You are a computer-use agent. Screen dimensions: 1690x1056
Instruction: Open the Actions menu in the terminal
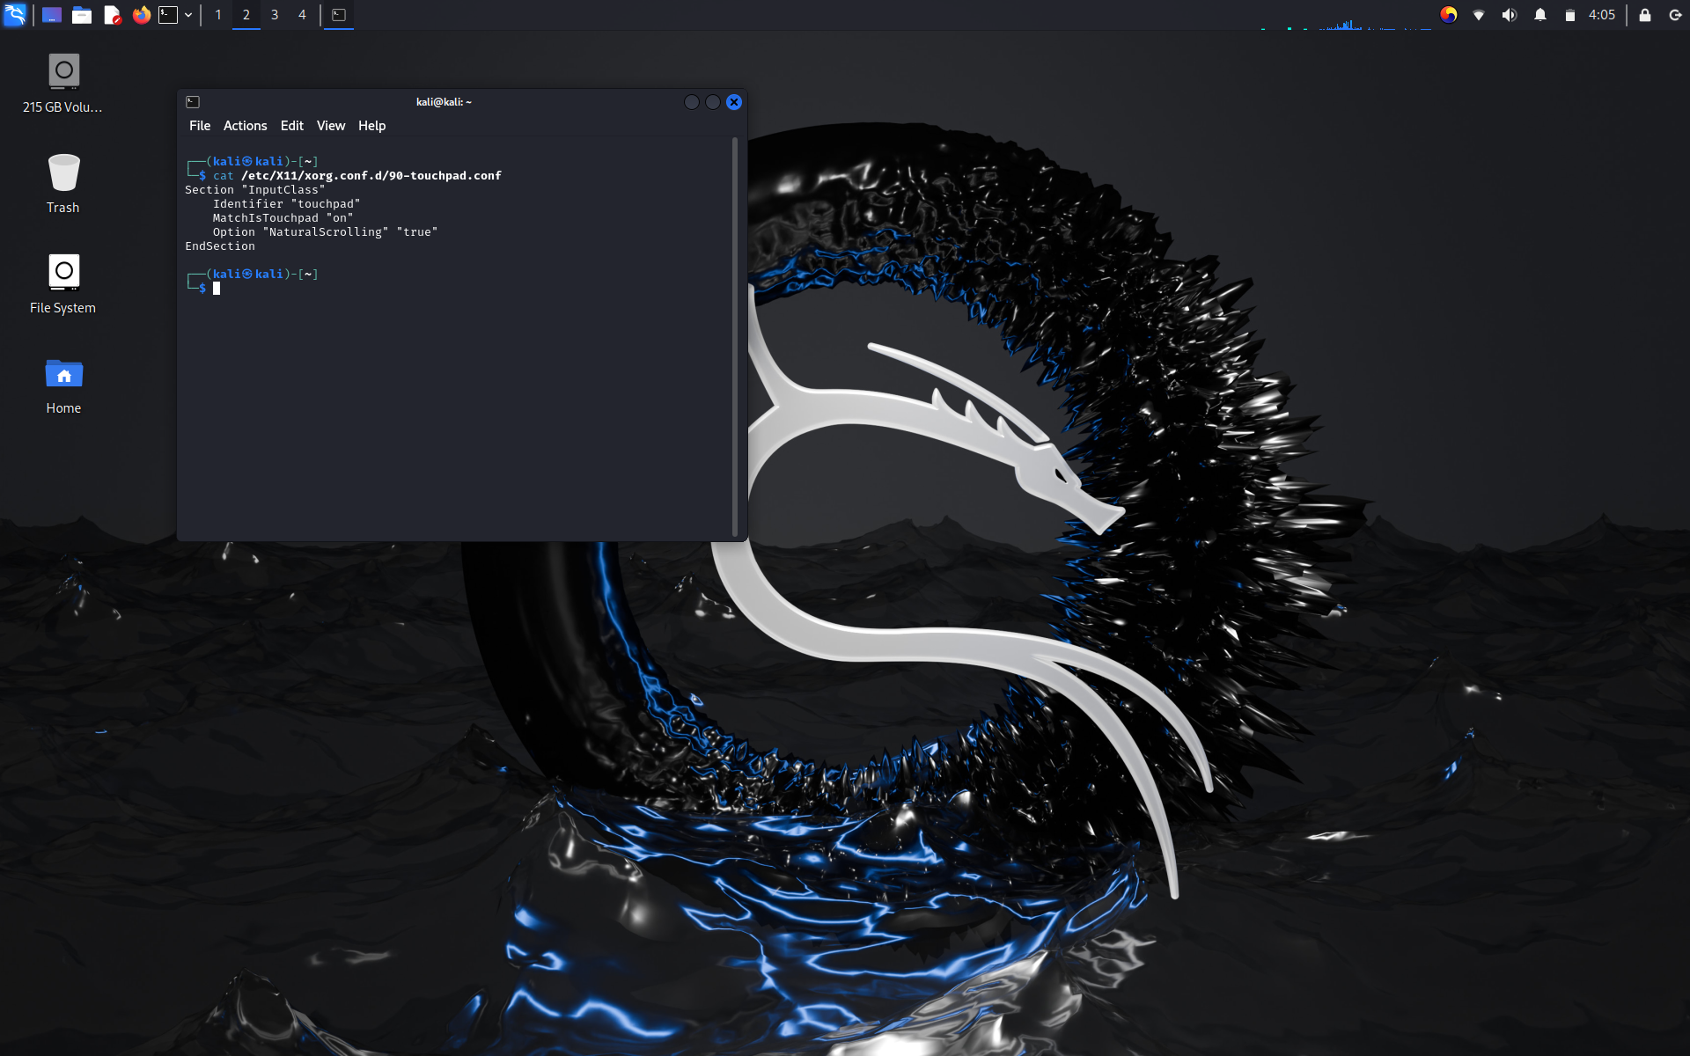pyautogui.click(x=245, y=125)
